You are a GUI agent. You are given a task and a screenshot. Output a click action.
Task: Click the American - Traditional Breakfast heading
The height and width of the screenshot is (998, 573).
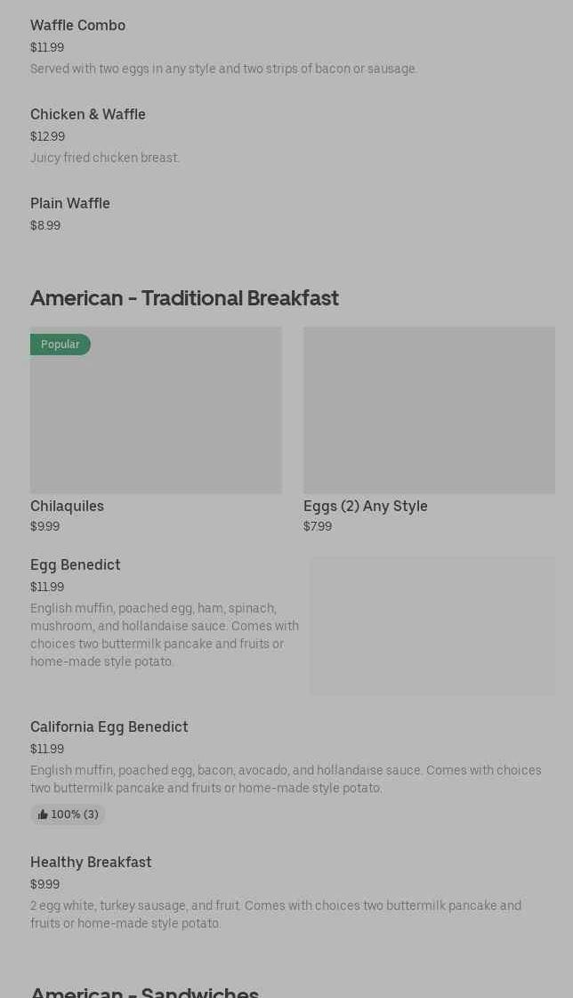pos(184,298)
